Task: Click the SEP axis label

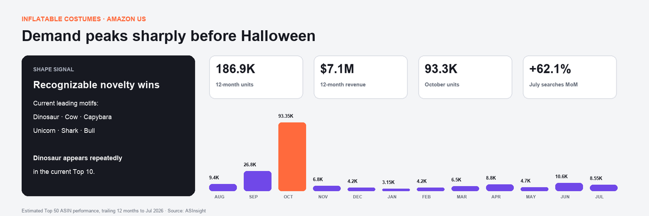Action: [254, 197]
